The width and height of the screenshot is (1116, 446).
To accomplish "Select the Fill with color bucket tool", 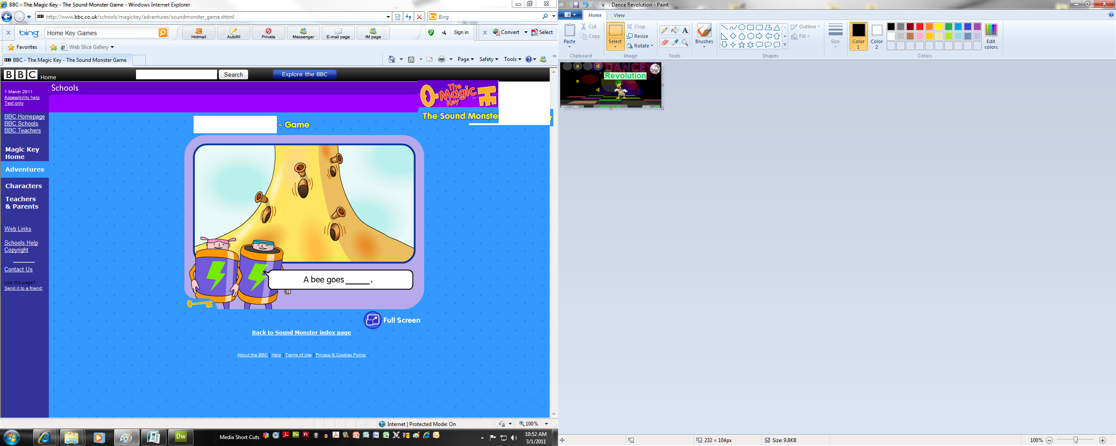I will point(675,30).
